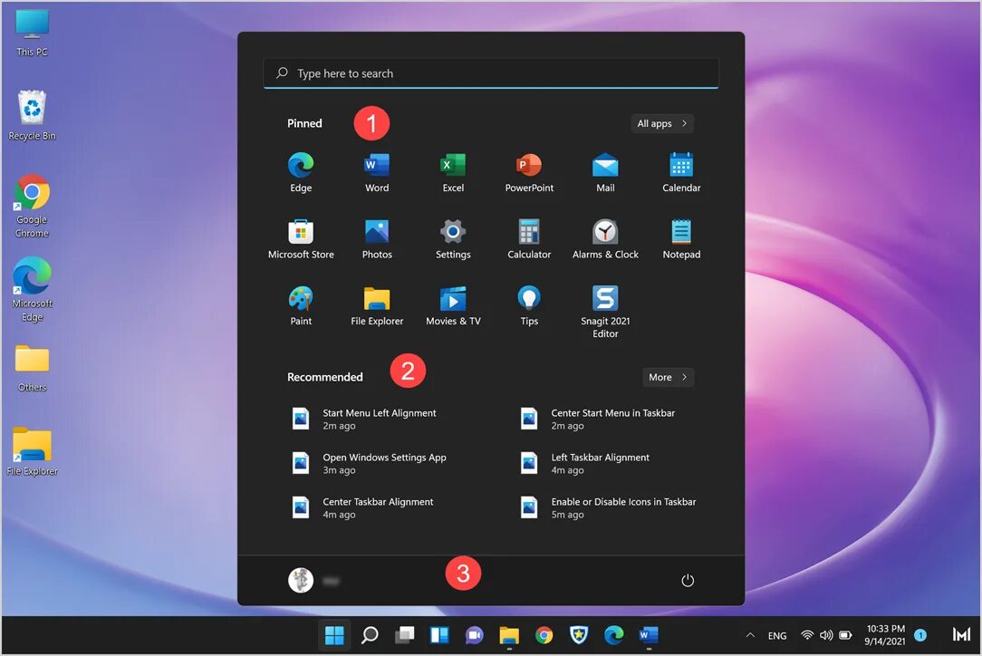Select the Recycle Bin desktop icon

(32, 116)
